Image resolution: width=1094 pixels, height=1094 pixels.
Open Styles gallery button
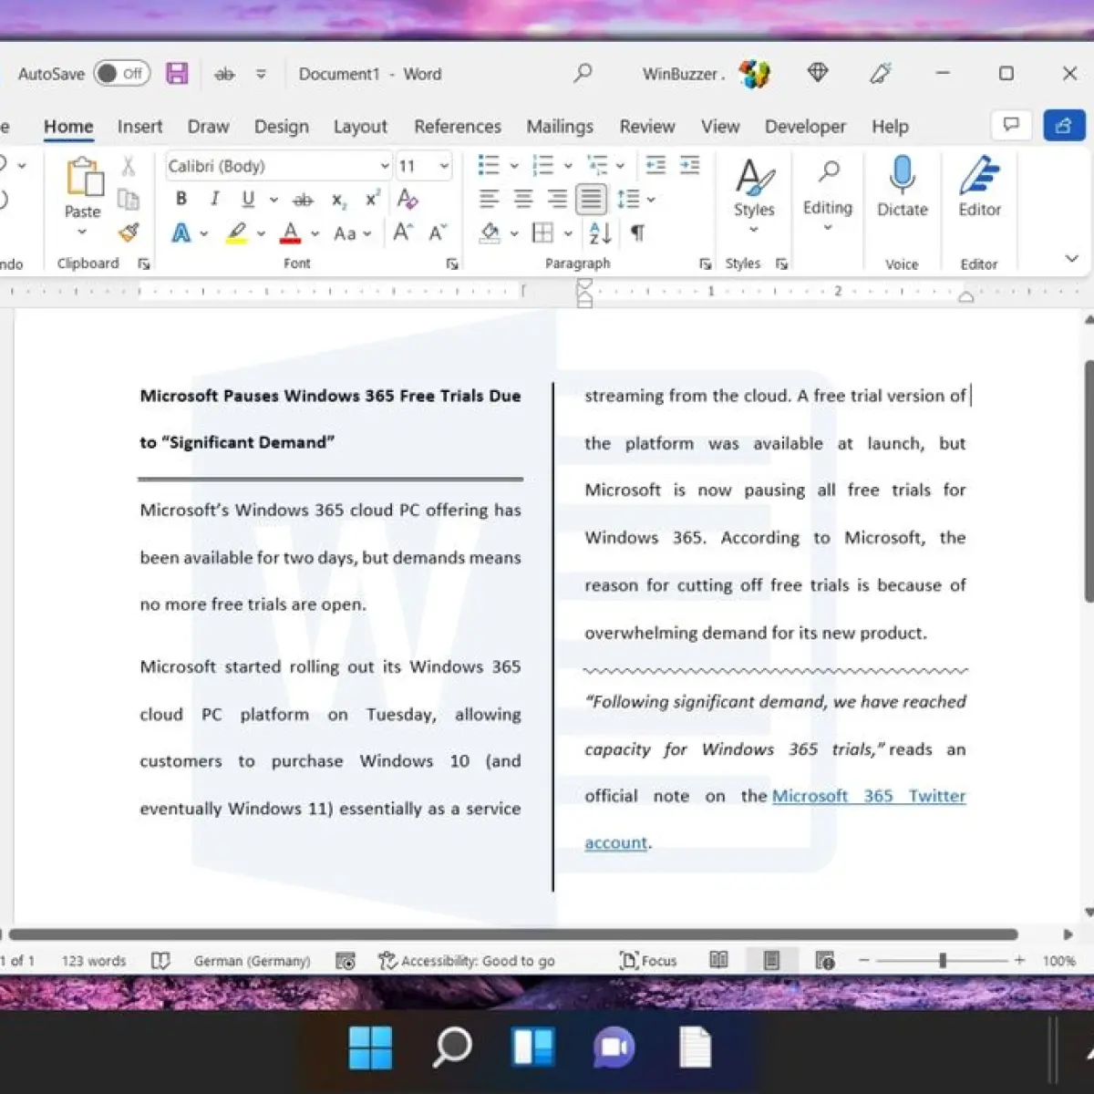(754, 193)
